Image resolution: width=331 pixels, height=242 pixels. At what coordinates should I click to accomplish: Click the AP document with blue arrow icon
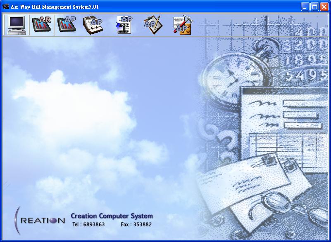(x=124, y=25)
